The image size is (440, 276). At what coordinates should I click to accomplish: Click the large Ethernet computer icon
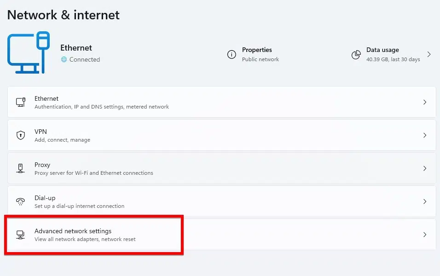(29, 52)
